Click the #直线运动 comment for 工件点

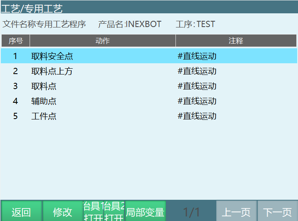coord(197,116)
